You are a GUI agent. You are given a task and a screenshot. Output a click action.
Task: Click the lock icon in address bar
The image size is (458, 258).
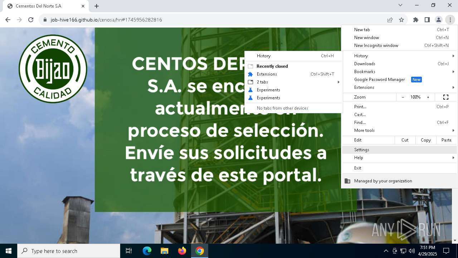[x=45, y=20]
